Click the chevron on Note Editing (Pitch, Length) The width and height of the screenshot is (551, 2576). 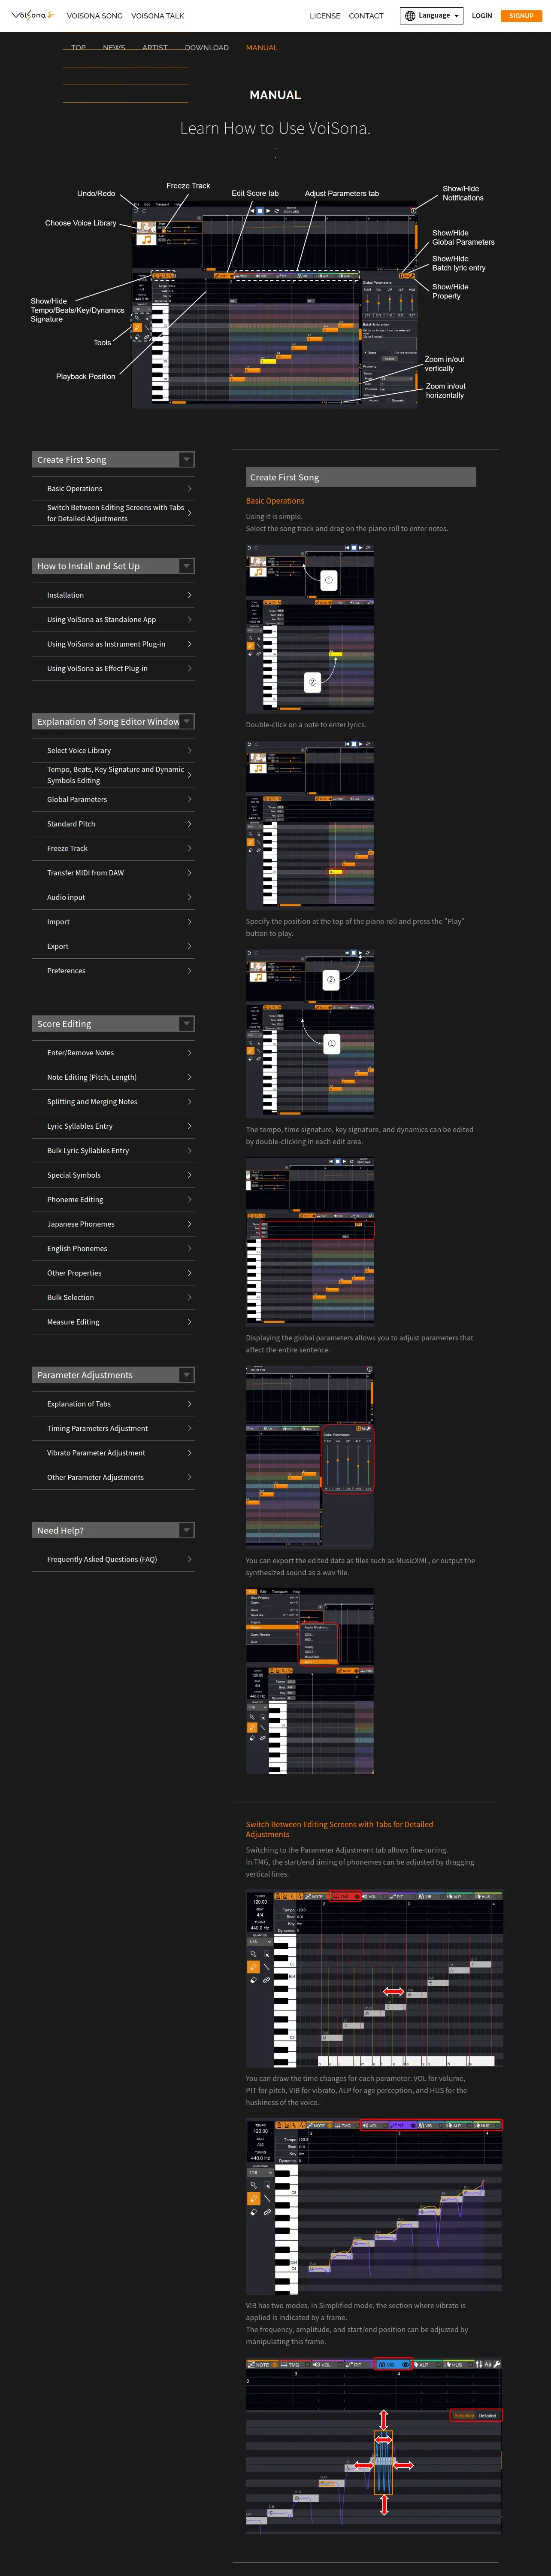[x=190, y=1078]
